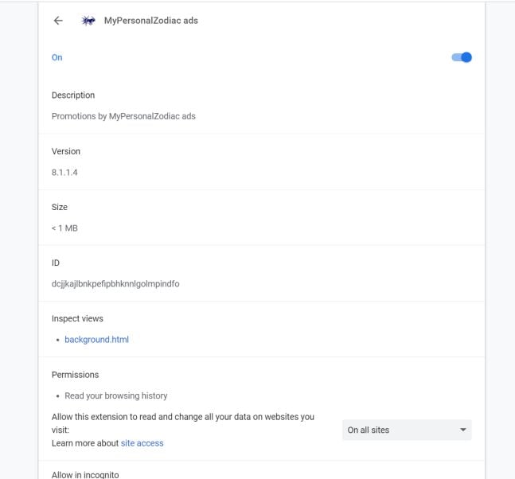Click the 'Inspect views' heading
This screenshot has height=479, width=515.
click(78, 318)
